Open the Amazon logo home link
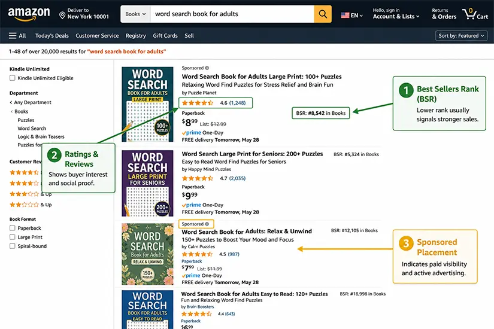The image size is (494, 329). point(29,14)
